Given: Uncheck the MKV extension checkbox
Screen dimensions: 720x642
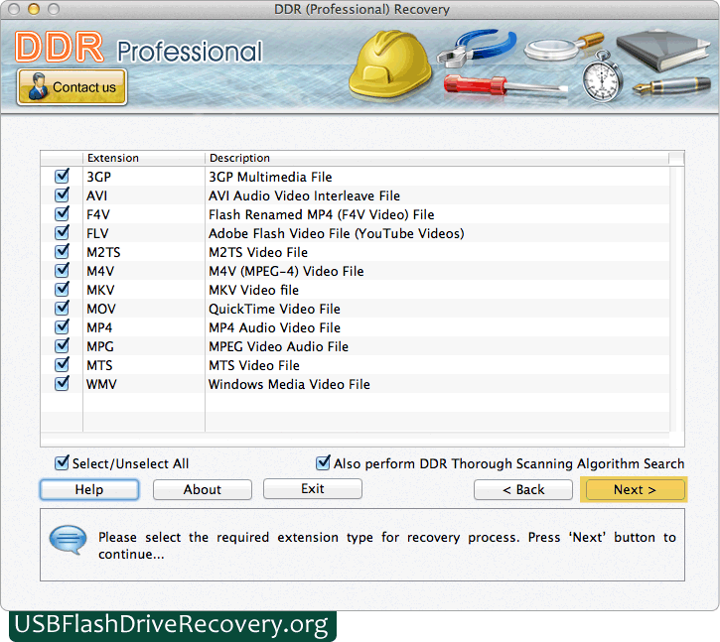Looking at the screenshot, I should (62, 289).
